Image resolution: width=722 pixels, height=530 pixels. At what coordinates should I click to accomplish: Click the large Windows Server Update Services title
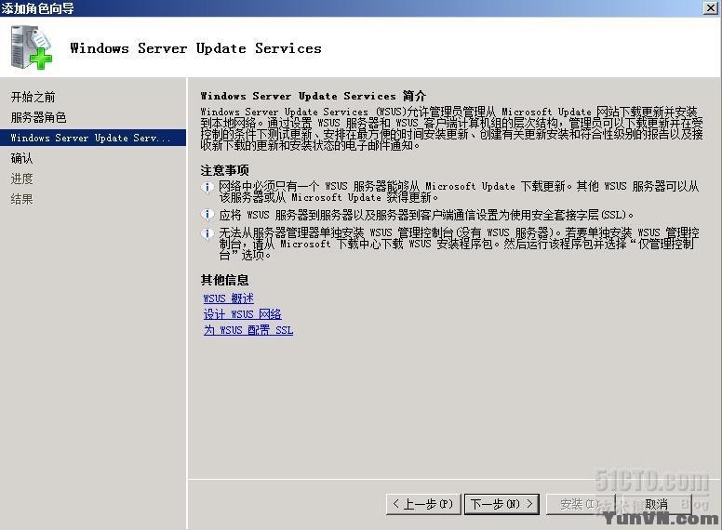195,48
